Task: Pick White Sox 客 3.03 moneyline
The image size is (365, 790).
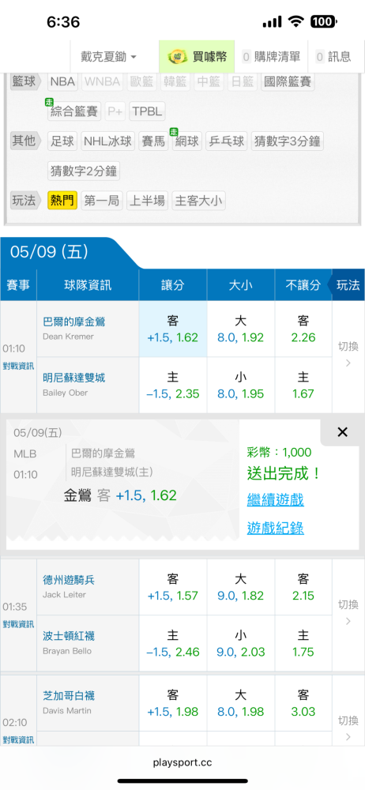Action: 303,703
